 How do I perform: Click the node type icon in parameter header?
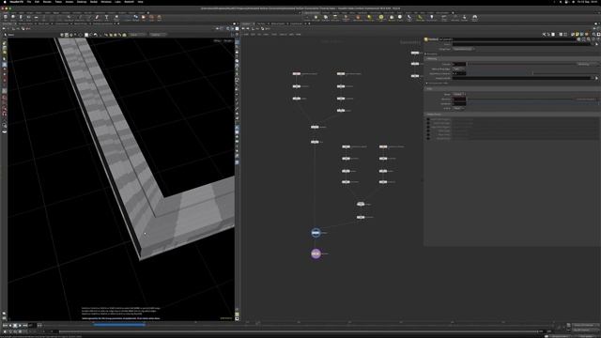425,39
